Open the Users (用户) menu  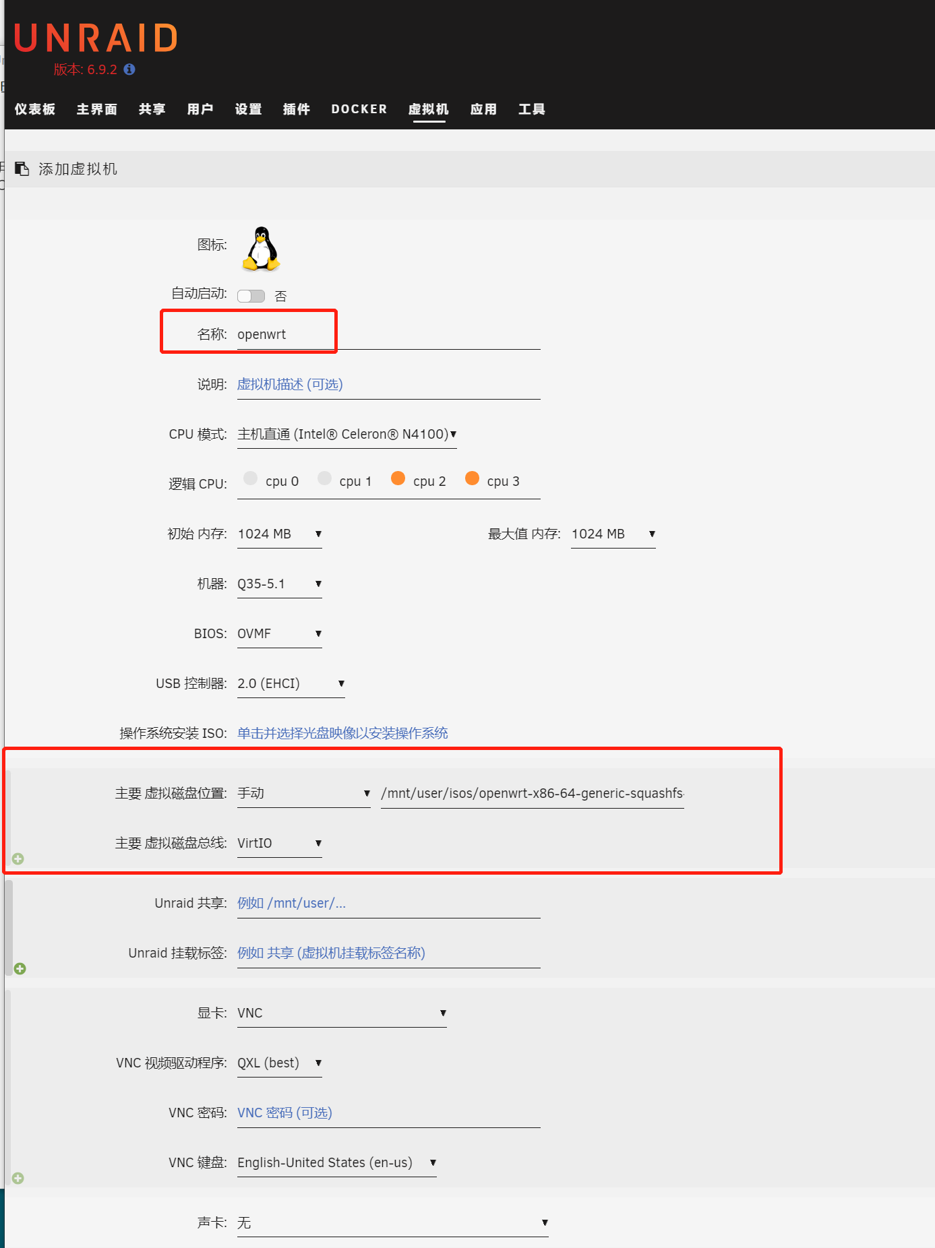coord(200,109)
